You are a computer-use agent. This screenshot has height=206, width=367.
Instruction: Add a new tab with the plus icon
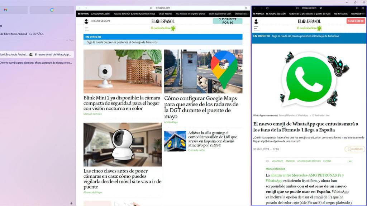point(71,203)
